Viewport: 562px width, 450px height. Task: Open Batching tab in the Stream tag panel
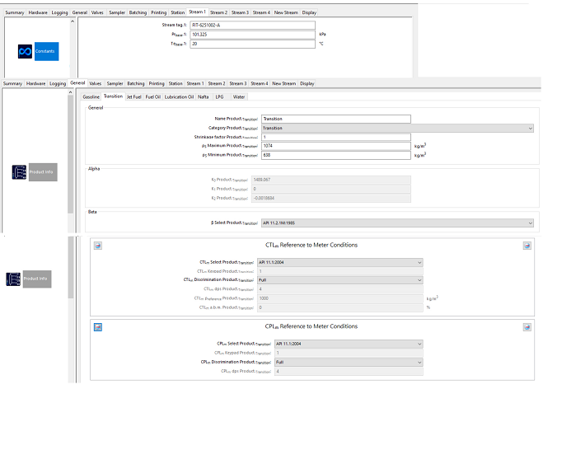(x=138, y=12)
